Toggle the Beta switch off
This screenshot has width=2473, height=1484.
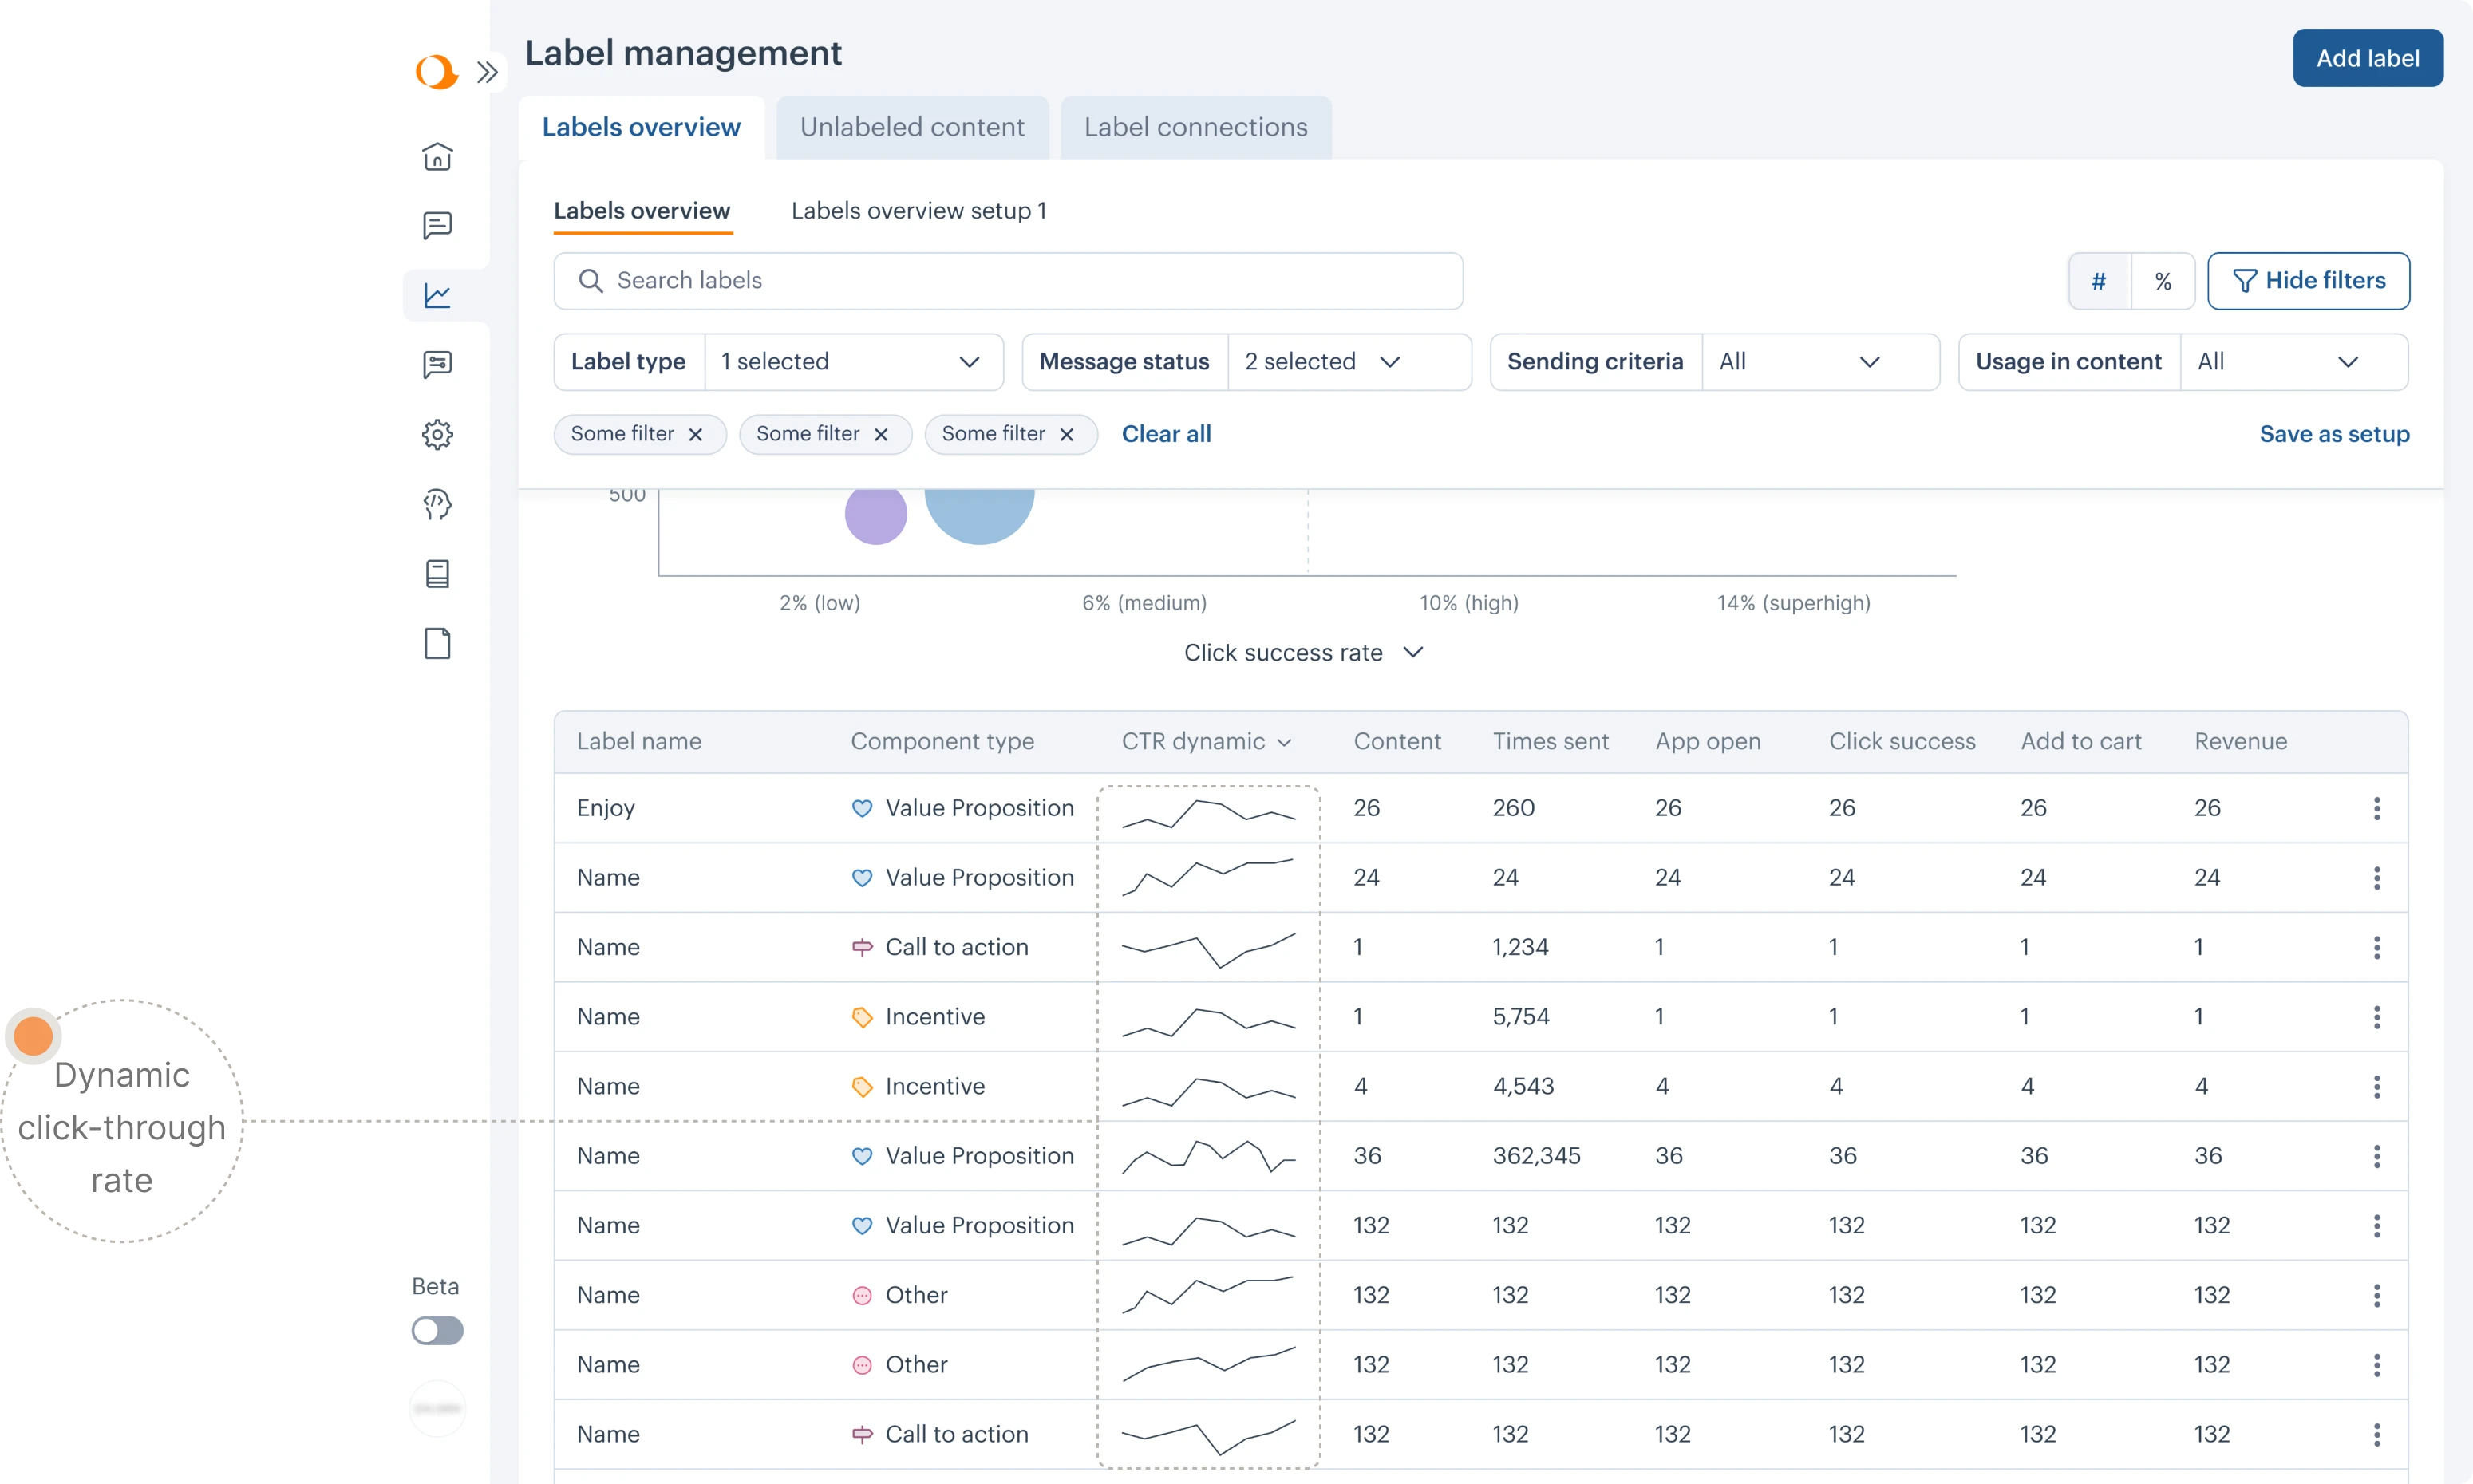click(x=437, y=1330)
